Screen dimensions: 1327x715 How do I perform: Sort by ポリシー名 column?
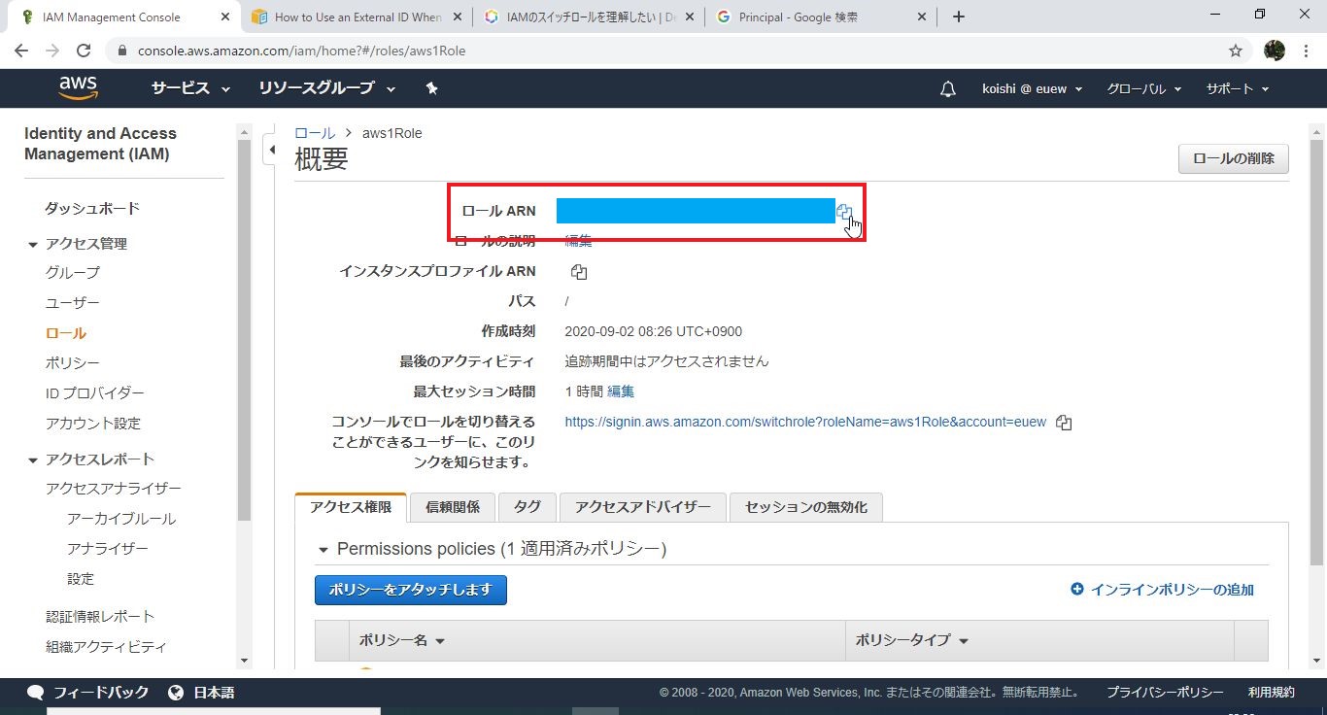click(401, 641)
